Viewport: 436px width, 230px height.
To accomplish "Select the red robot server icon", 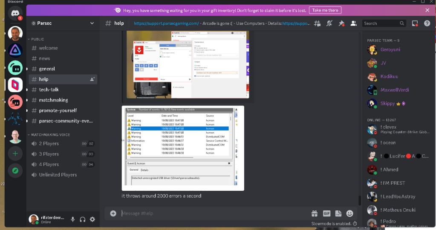I will coord(15,102).
